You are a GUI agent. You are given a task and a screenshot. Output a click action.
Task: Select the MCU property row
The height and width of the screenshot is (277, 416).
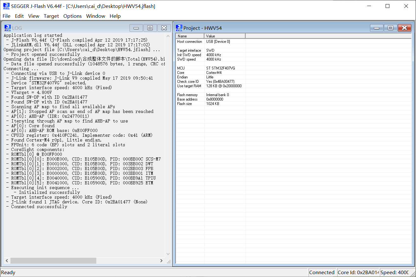coord(293,68)
